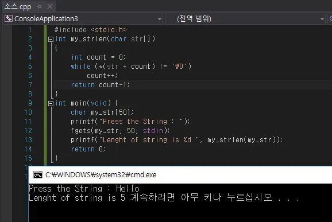This screenshot has width=332, height=222.
Task: Click the cmd.exe title bar
Action: tap(180, 175)
